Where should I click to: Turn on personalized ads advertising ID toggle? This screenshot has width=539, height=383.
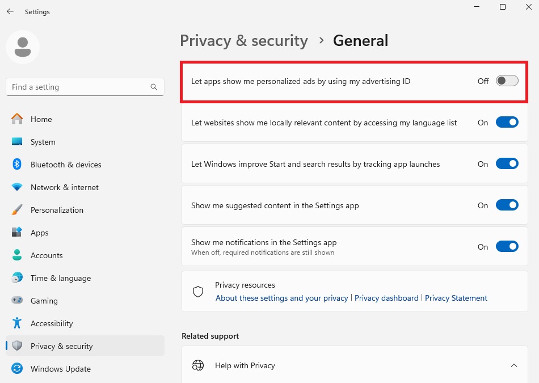(507, 81)
